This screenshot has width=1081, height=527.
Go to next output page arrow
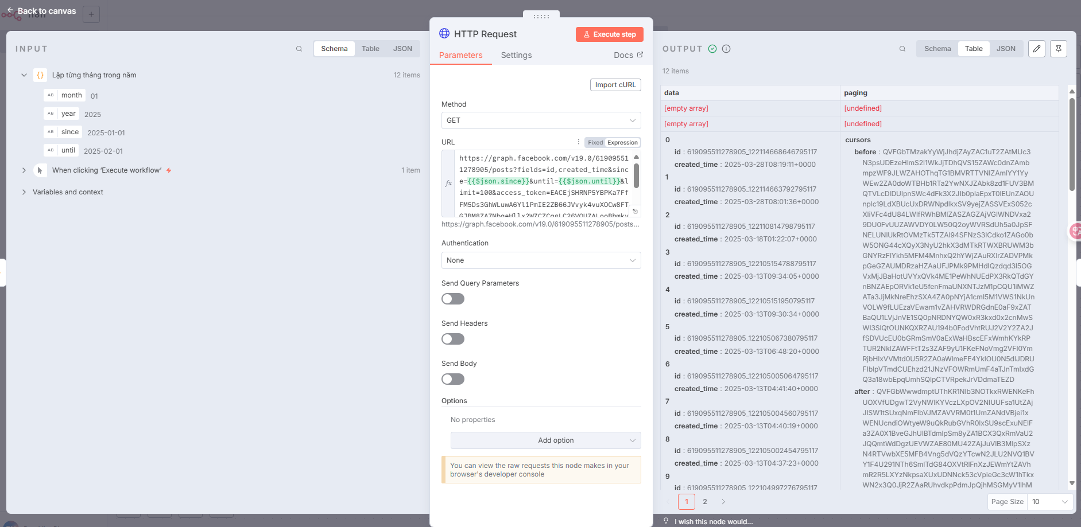pos(723,502)
